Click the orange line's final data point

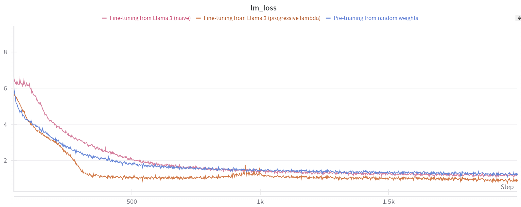click(x=516, y=180)
